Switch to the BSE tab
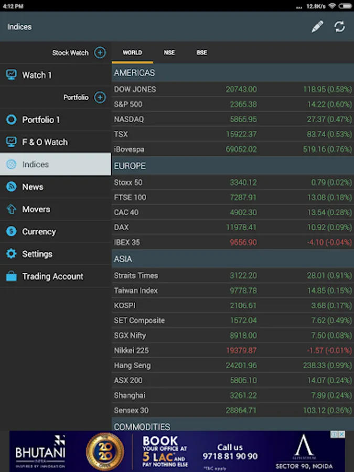 [201, 52]
